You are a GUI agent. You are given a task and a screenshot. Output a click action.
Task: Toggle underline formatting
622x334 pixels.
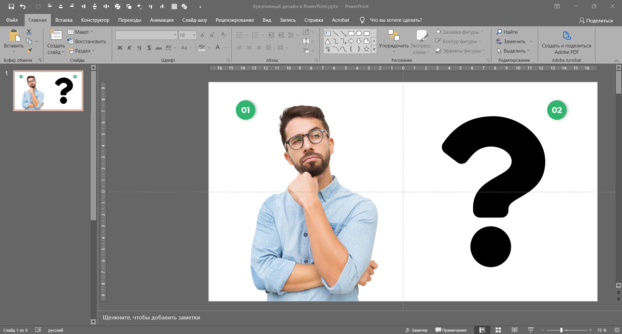pos(139,48)
